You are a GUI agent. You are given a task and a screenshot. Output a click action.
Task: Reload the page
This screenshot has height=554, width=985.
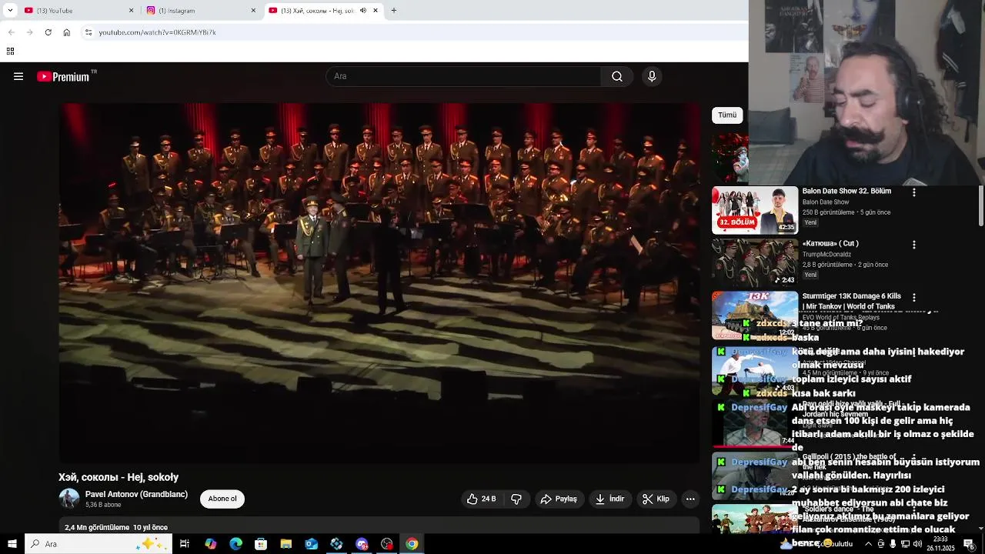(48, 32)
